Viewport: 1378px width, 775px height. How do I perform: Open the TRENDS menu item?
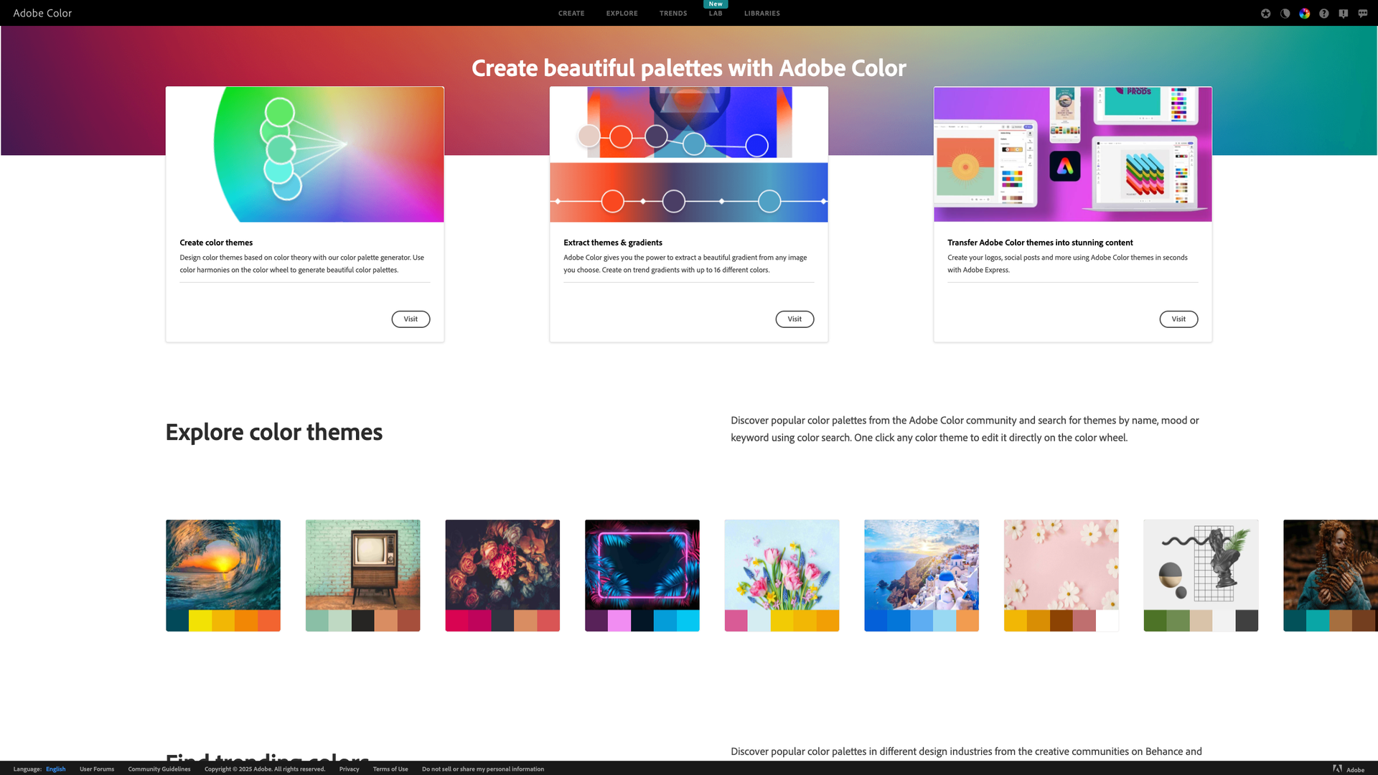click(x=672, y=13)
